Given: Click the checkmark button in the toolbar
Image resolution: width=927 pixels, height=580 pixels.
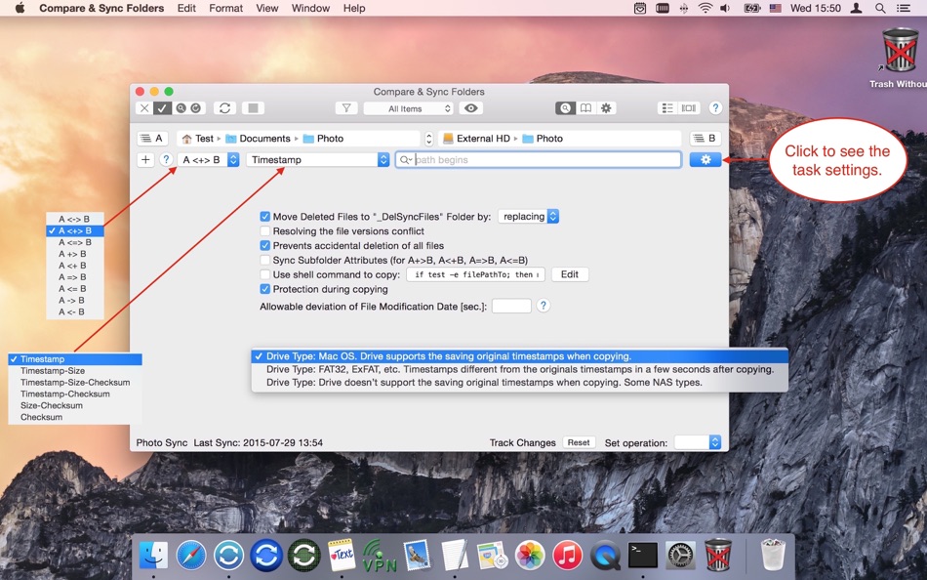Looking at the screenshot, I should coord(162,108).
